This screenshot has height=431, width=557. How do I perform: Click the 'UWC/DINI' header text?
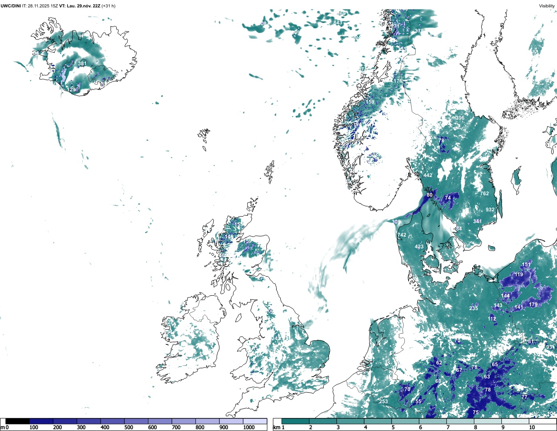(x=11, y=6)
